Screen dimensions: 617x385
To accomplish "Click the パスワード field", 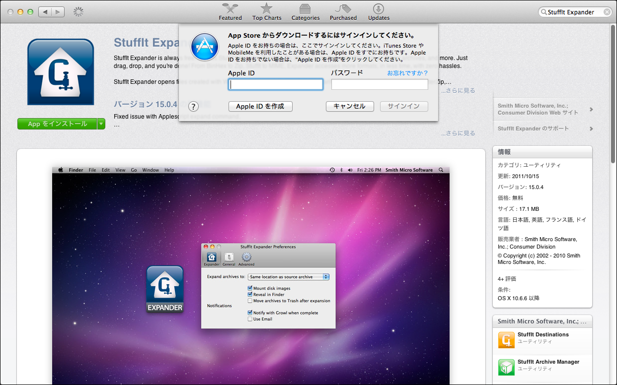I will [x=380, y=85].
